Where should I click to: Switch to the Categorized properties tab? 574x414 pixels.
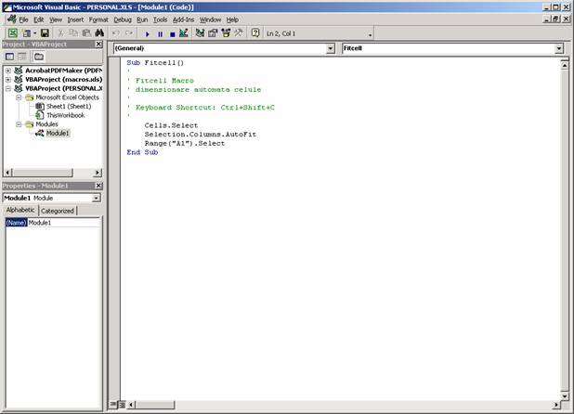click(57, 211)
